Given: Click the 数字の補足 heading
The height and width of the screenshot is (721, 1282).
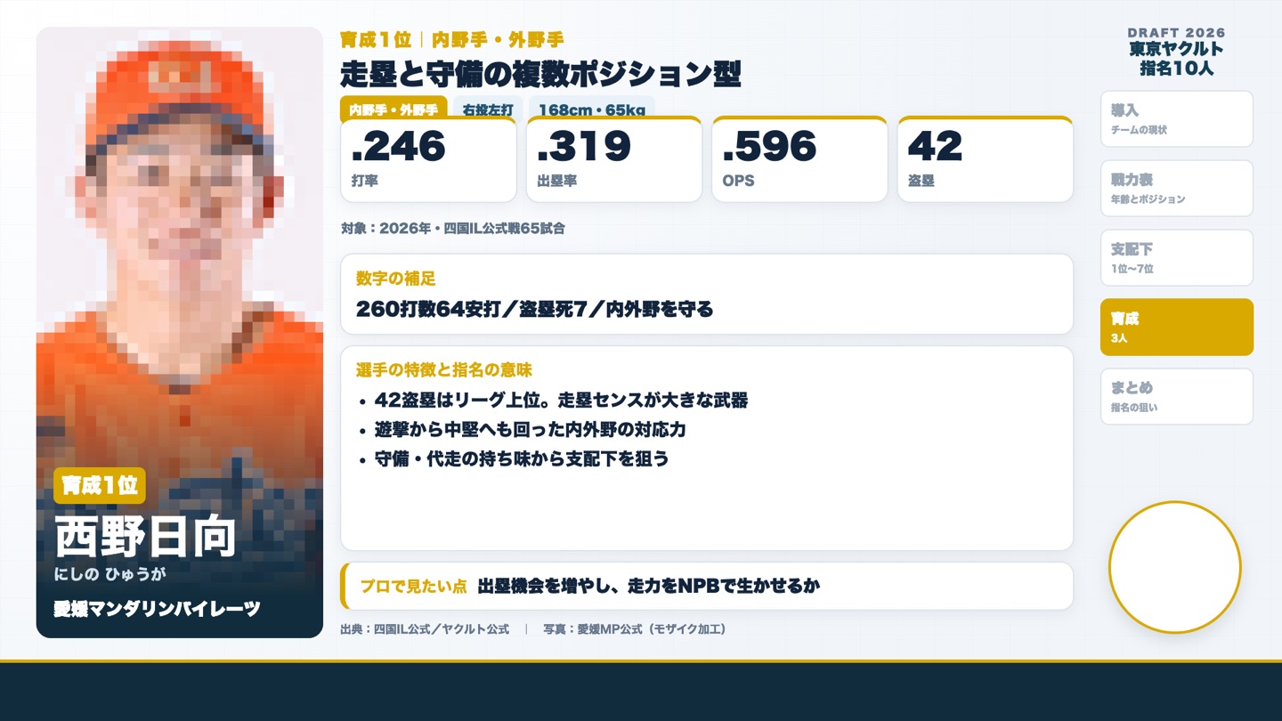Looking at the screenshot, I should (395, 279).
